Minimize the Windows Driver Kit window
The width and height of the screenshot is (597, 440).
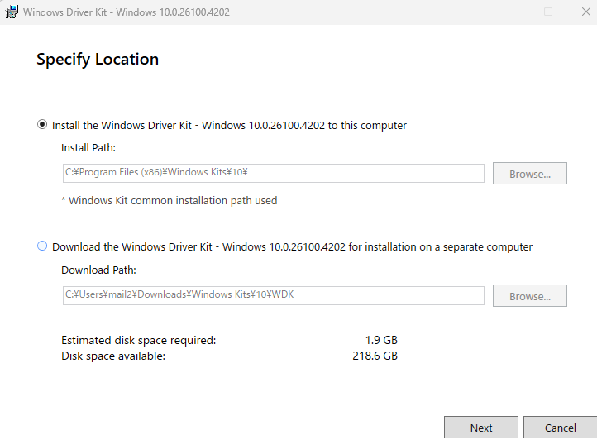(511, 12)
